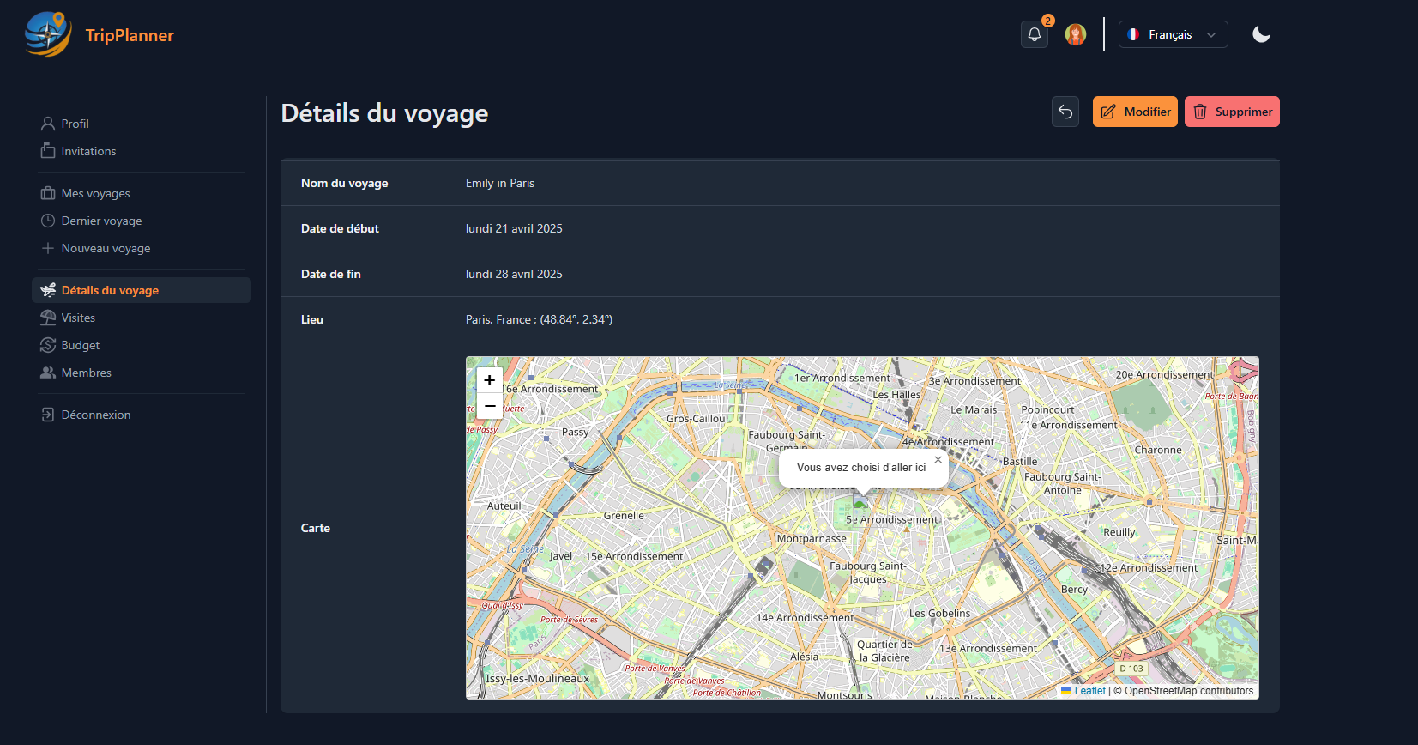The width and height of the screenshot is (1418, 745).
Task: Click the user avatar icon
Action: pos(1075,34)
